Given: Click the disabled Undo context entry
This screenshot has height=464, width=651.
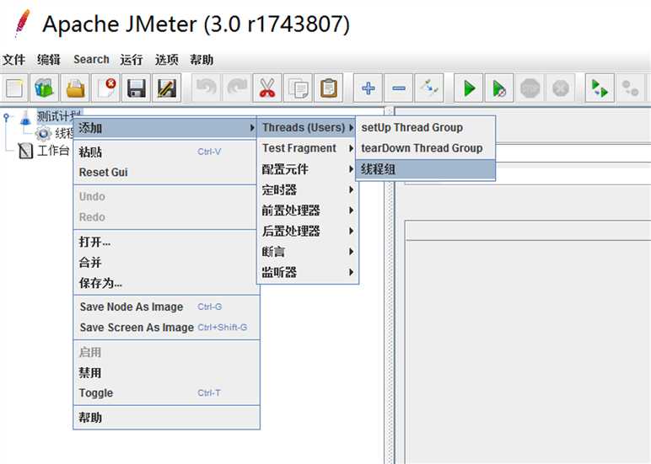Looking at the screenshot, I should (x=166, y=196).
